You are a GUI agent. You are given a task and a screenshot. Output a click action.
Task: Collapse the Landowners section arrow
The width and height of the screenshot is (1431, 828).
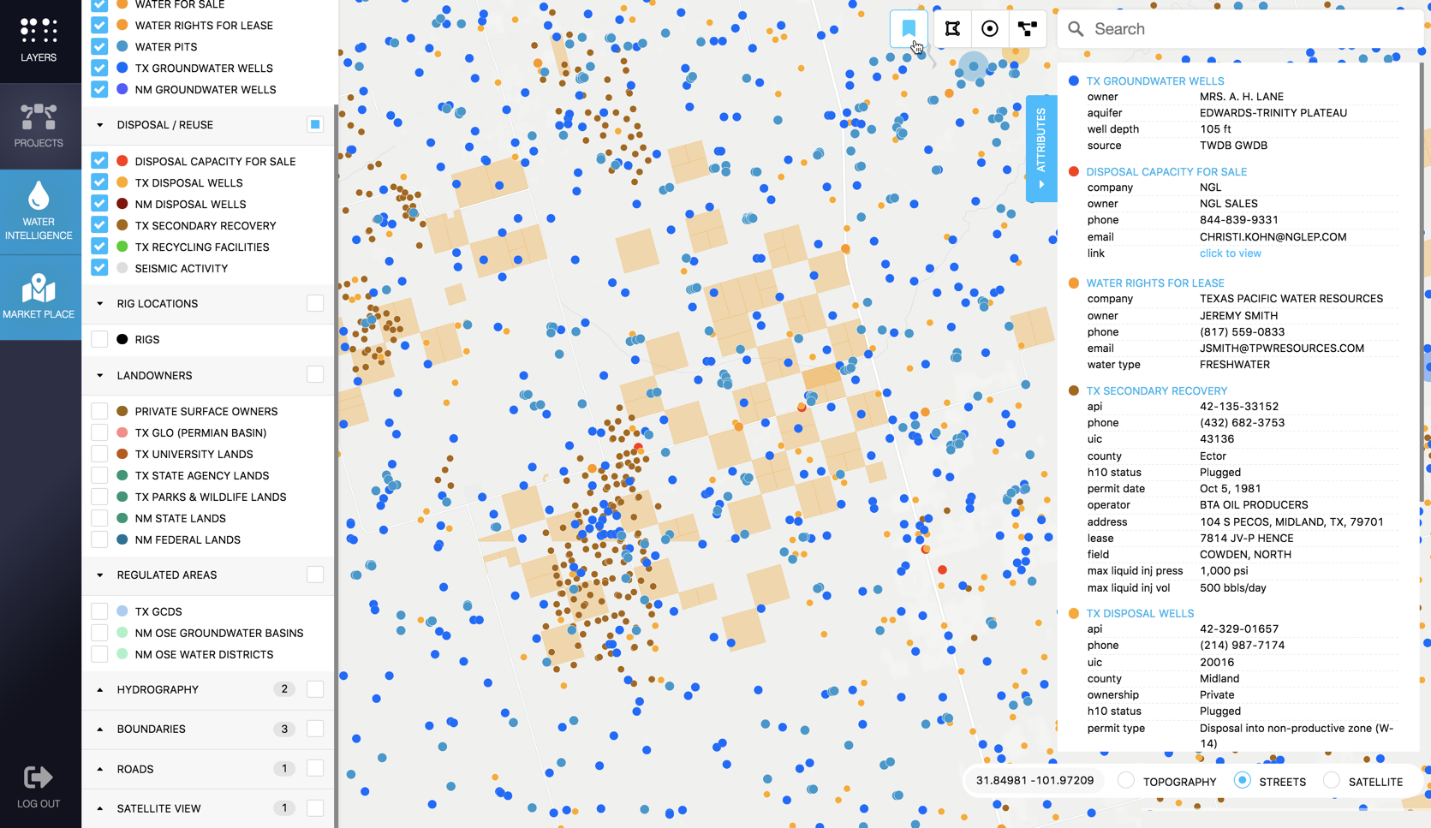tap(100, 376)
